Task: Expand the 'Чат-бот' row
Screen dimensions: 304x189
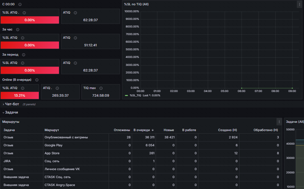Action: tap(12, 104)
